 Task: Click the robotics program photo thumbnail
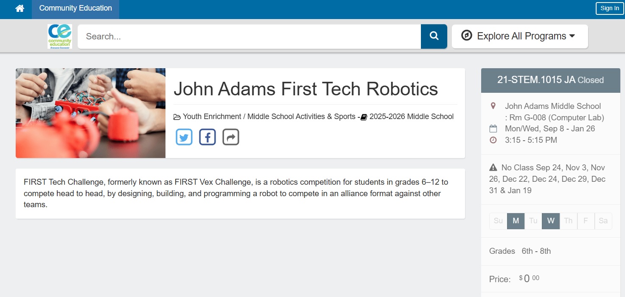pos(90,113)
